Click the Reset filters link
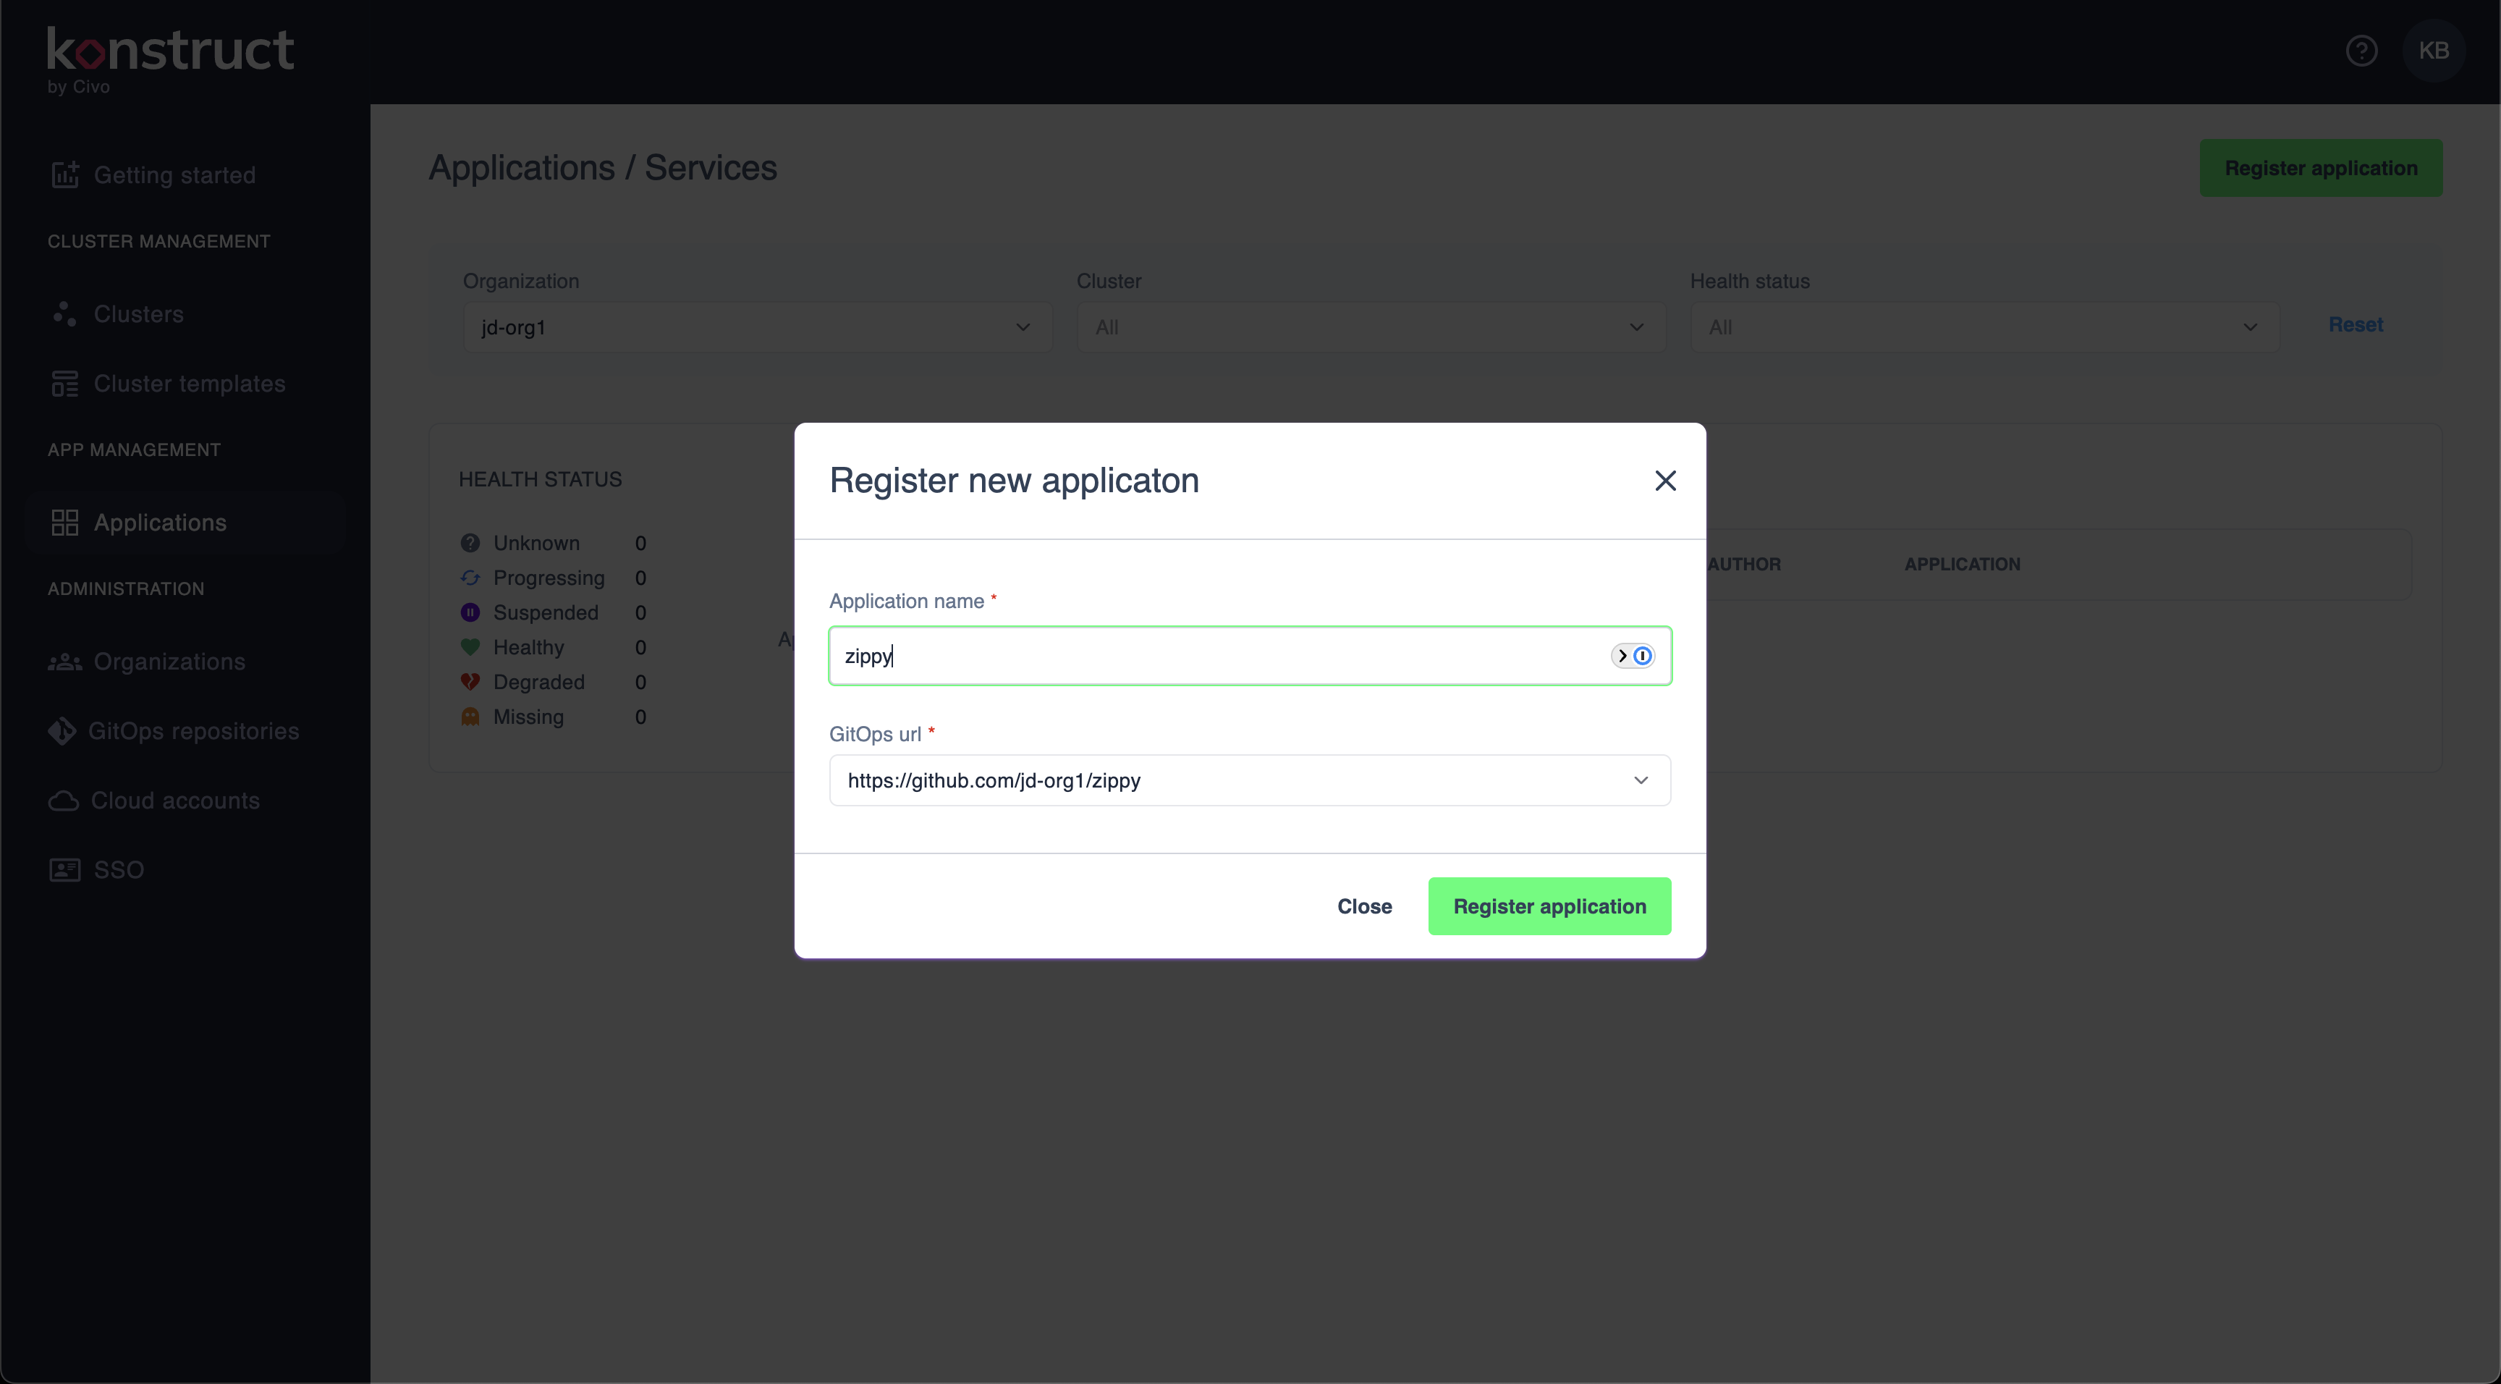 click(2356, 324)
